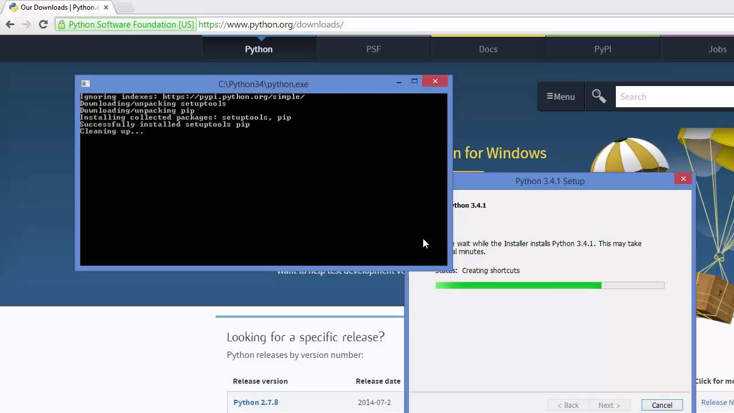Open a new browser tab
Image resolution: width=734 pixels, height=413 pixels.
[x=125, y=7]
